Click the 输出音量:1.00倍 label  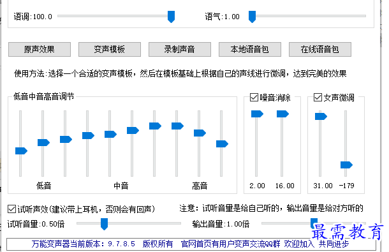(221, 224)
